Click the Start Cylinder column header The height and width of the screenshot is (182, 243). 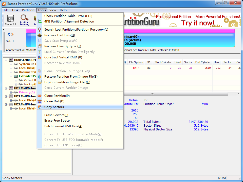(163, 62)
